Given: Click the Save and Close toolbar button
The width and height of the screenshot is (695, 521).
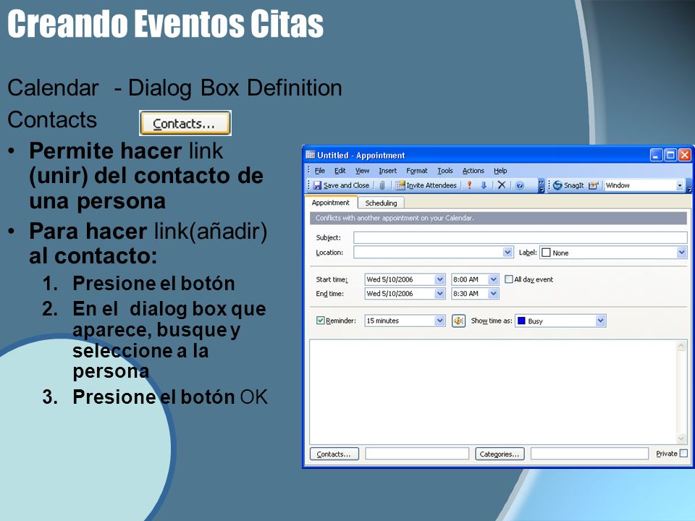Looking at the screenshot, I should point(341,185).
